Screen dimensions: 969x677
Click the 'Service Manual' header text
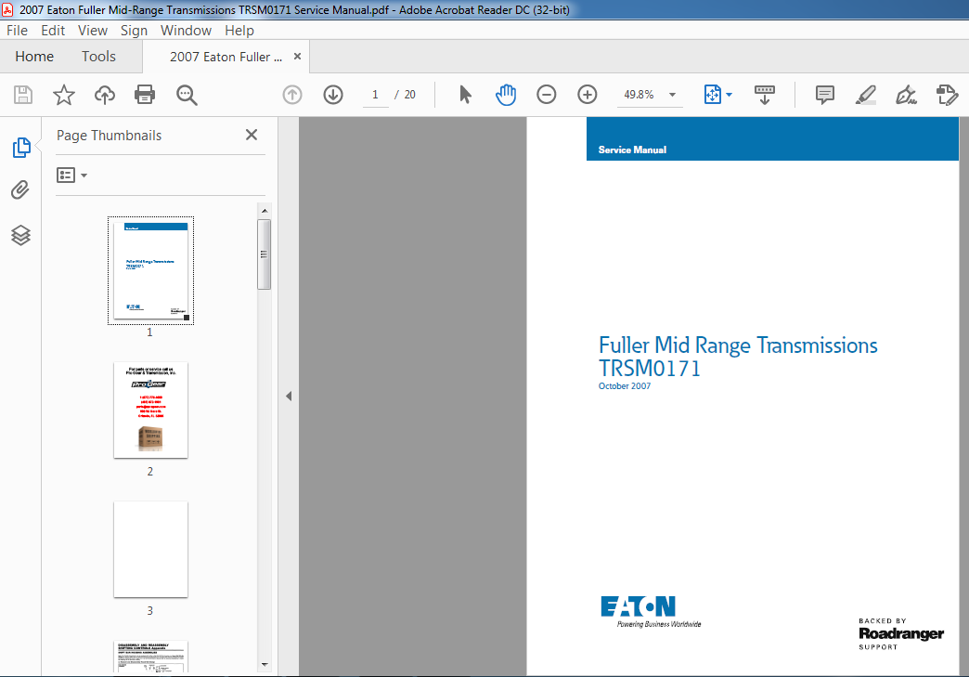pyautogui.click(x=632, y=150)
